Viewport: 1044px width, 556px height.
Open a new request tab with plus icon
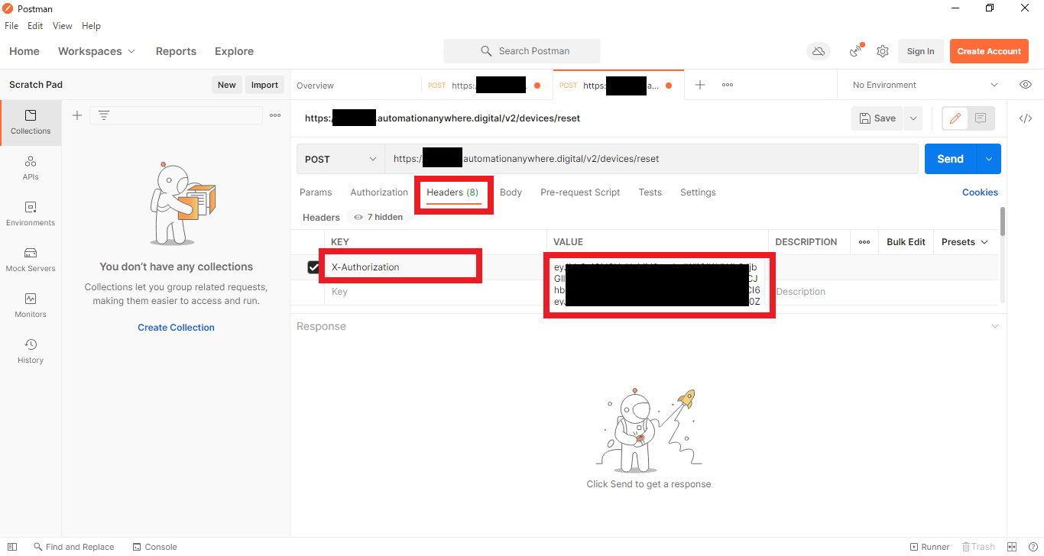click(699, 85)
